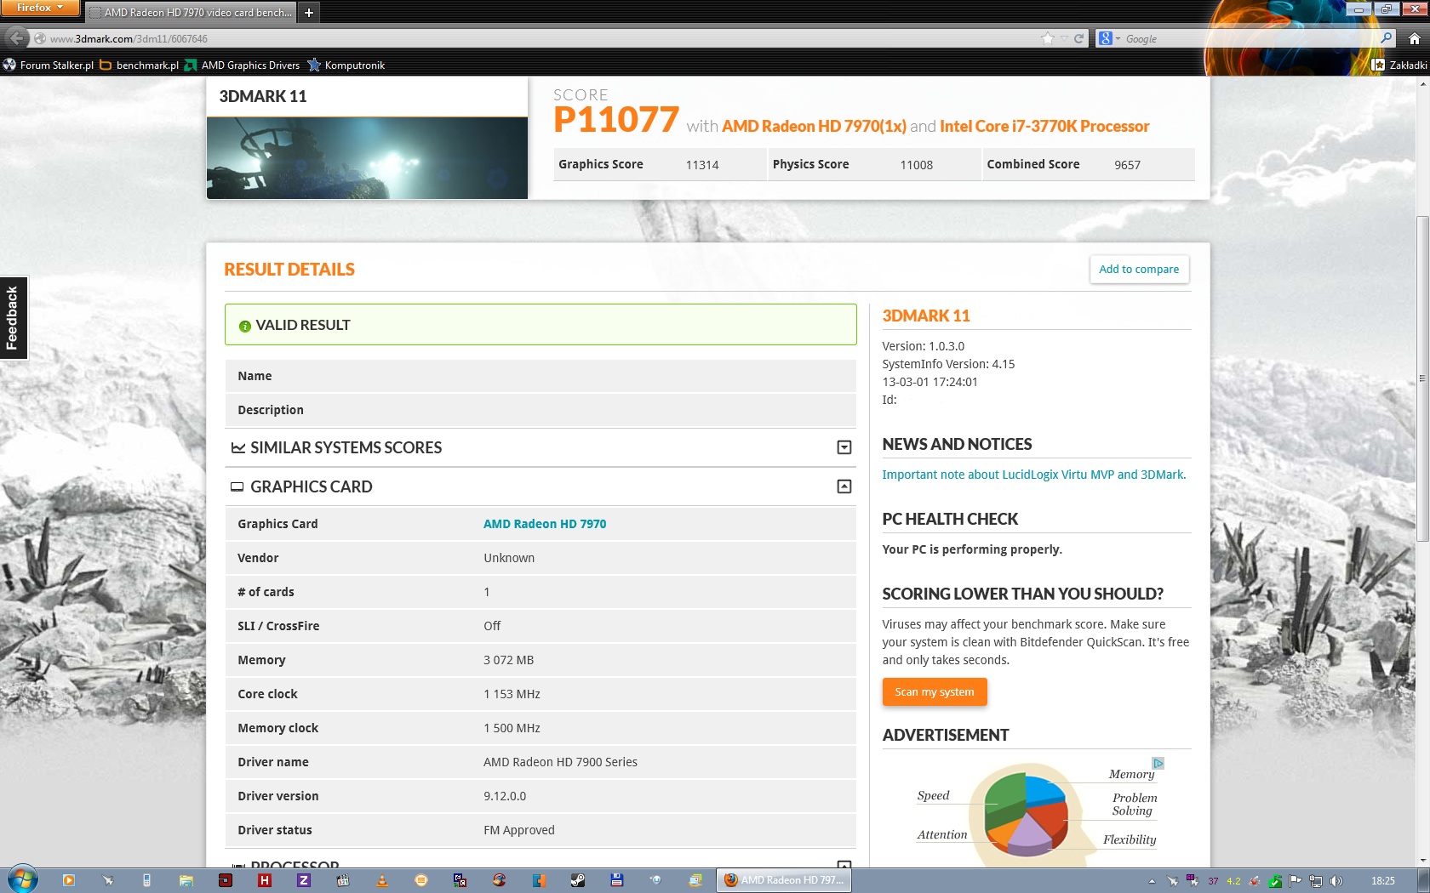The height and width of the screenshot is (893, 1430).
Task: Open the Google search engine dropdown
Action: click(x=1109, y=38)
